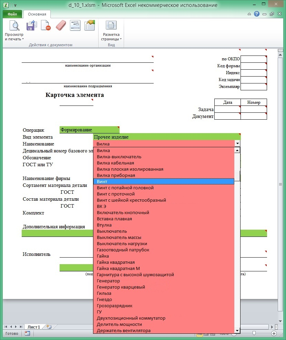Collapse the ribbon with the caret icon
Screen dimensions: 286x340
(249, 14)
